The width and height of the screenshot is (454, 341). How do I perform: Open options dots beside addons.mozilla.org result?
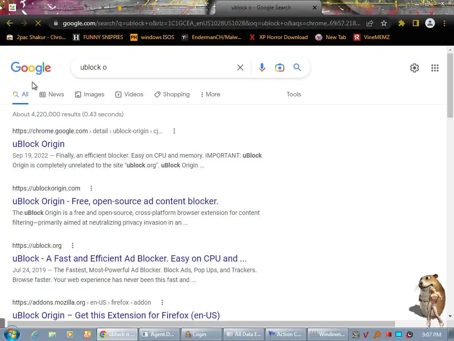[162, 302]
